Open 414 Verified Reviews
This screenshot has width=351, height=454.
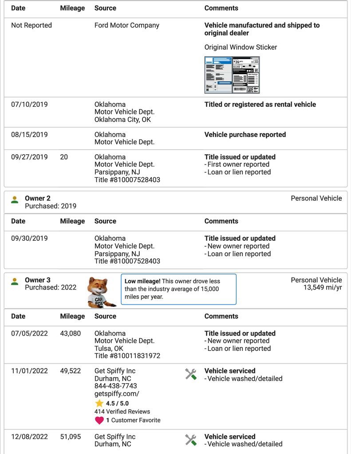pos(122,411)
